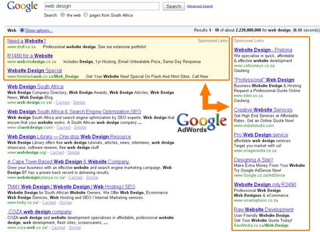Click the www.imagemedia.co.za URL text
Viewport: 320px width, 232px height.
(255, 151)
